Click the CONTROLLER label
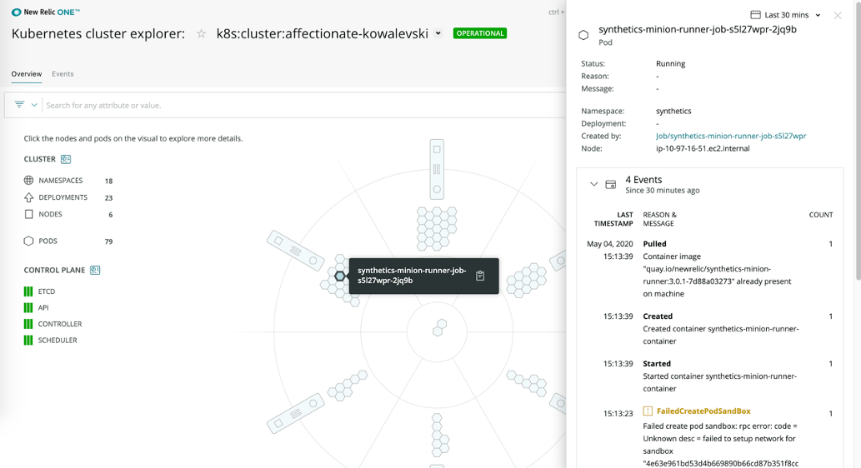861x468 pixels. pos(60,324)
